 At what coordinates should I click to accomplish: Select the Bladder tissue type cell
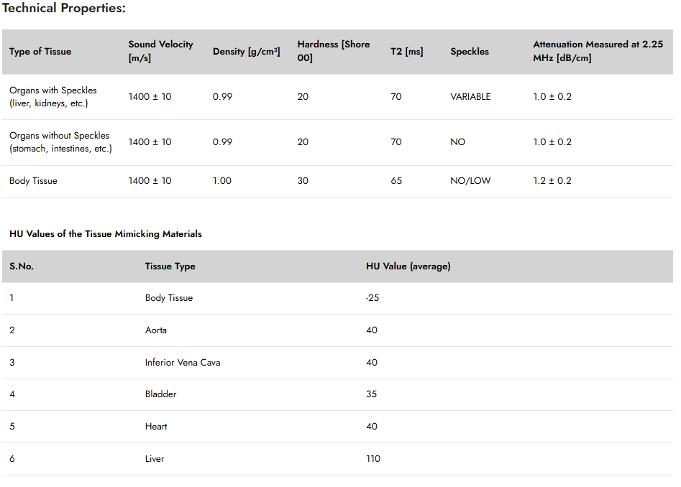point(160,394)
